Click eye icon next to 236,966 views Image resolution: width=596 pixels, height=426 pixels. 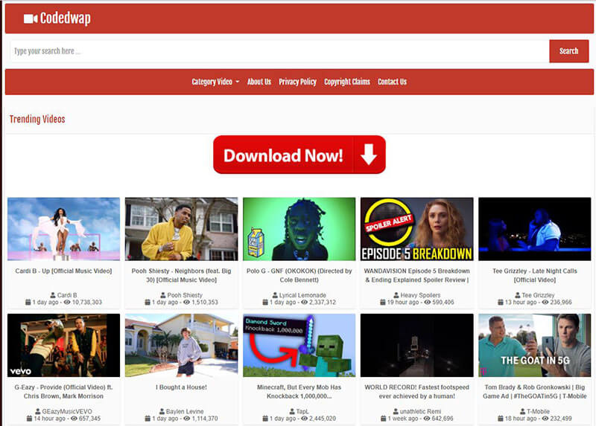(545, 303)
